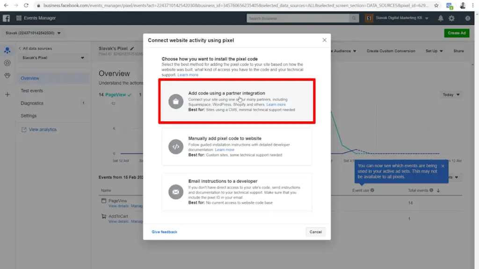
Task: Click the Facebook logo in the navigation bar
Action: click(x=6, y=18)
